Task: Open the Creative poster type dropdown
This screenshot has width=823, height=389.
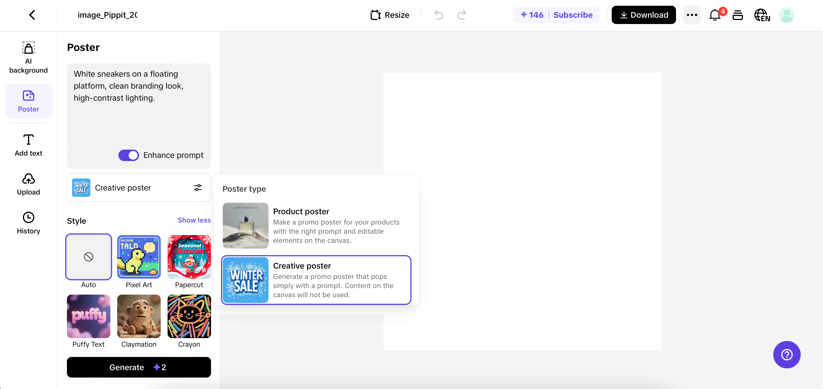Action: pos(139,188)
